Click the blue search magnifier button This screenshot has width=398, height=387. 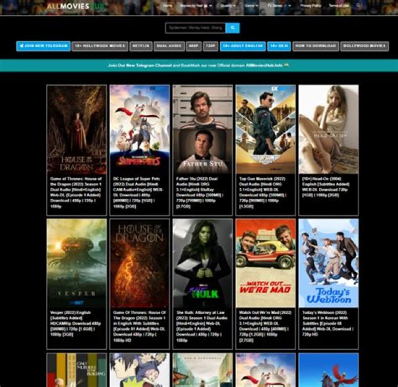232,28
